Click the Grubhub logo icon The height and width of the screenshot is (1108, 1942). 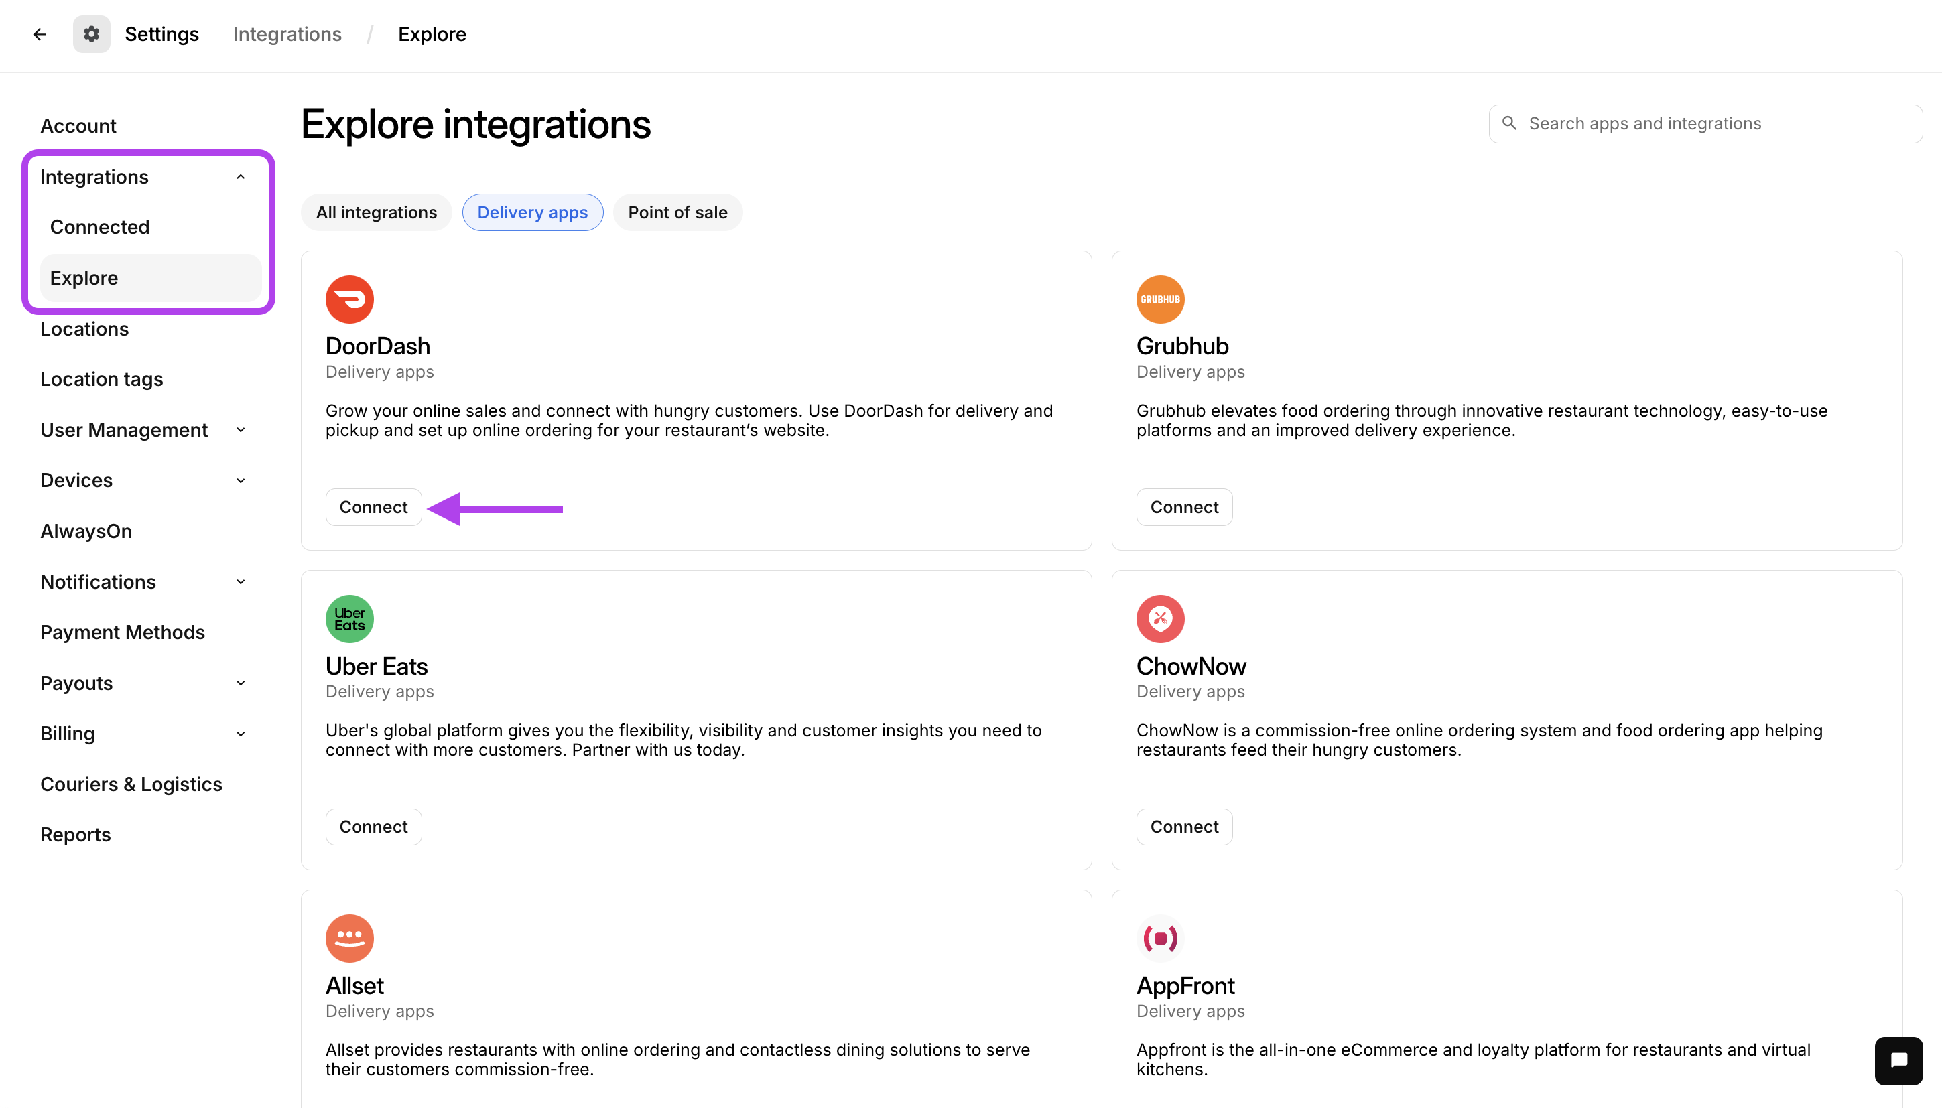(1160, 299)
